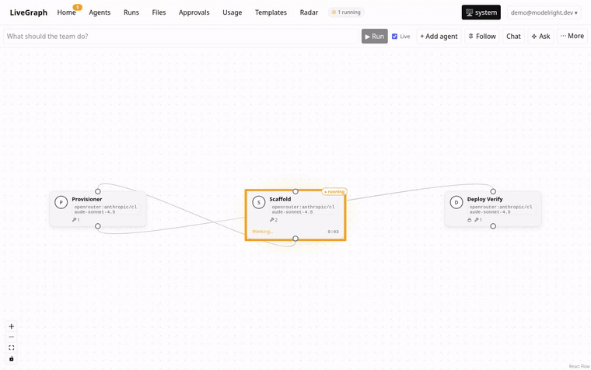Click the Scaffold avatar circle S
This screenshot has height=370, width=591.
(x=258, y=202)
